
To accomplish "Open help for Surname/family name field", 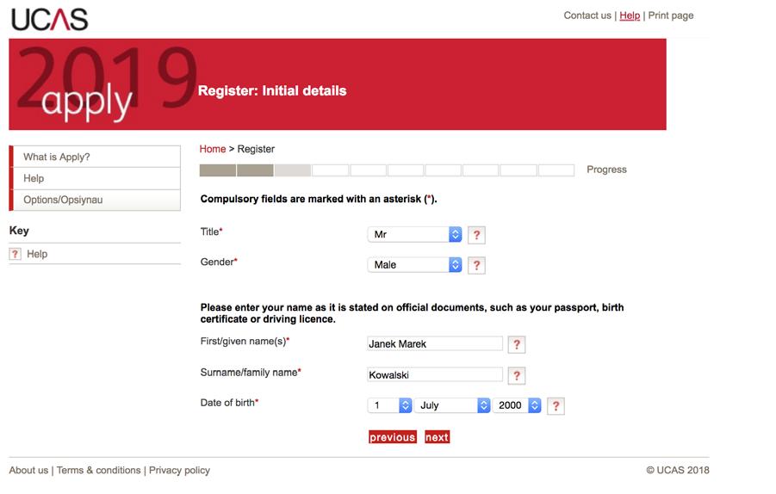I will pos(516,376).
